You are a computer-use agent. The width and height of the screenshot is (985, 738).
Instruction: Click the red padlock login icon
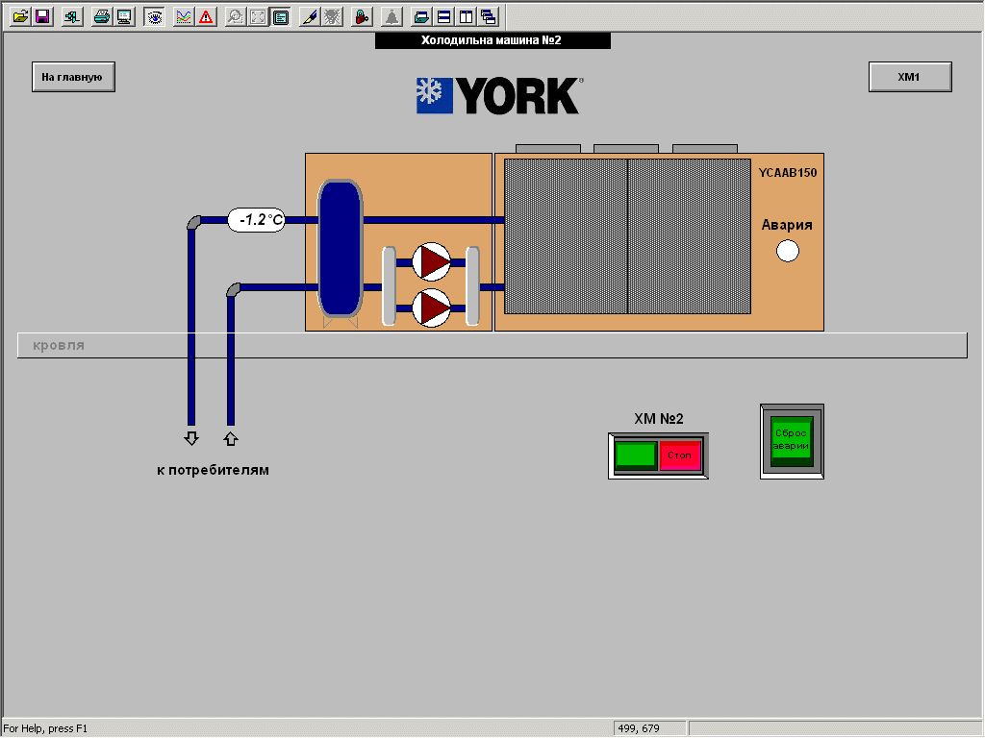(362, 17)
